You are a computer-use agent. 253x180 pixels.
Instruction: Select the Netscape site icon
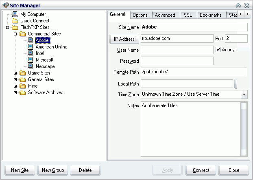point(31,66)
